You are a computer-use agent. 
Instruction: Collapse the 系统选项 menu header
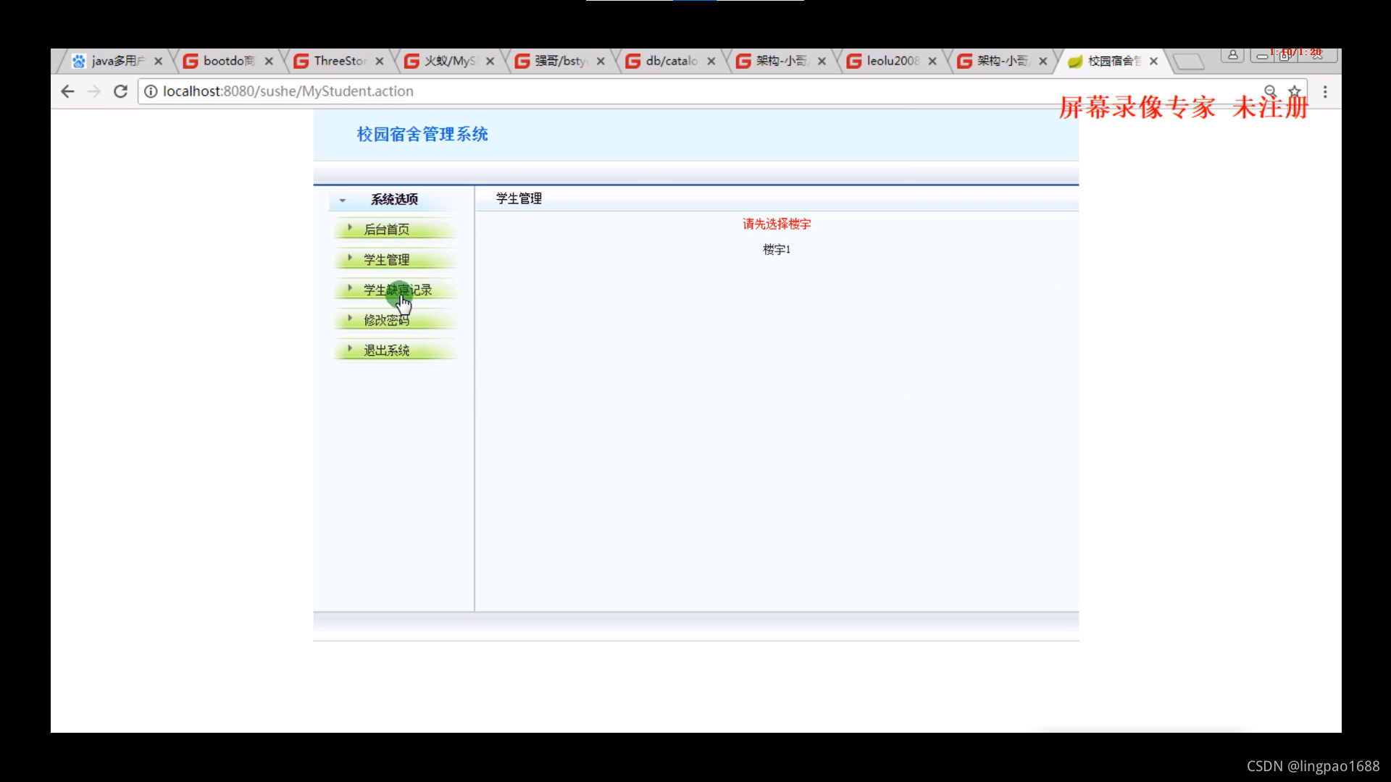click(394, 199)
